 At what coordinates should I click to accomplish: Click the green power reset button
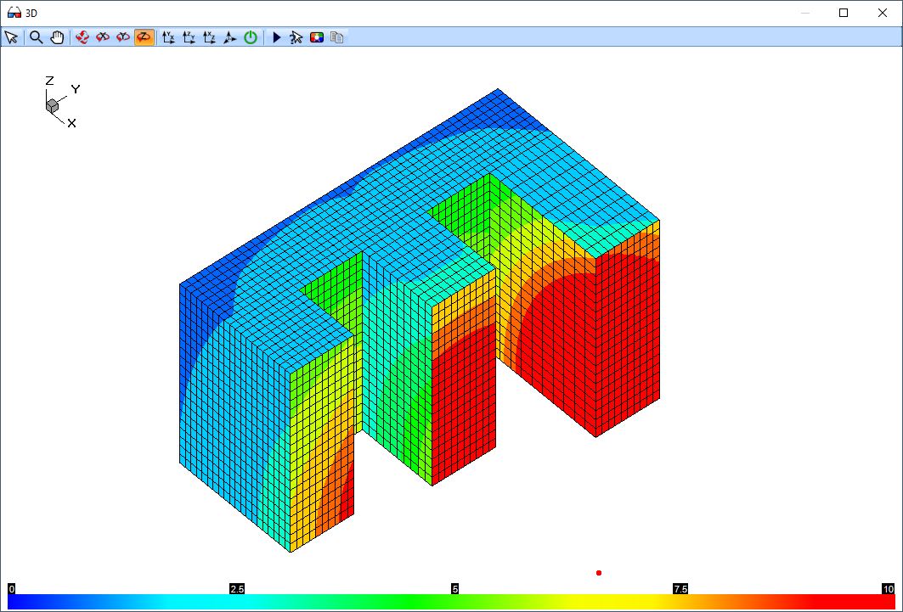(251, 37)
